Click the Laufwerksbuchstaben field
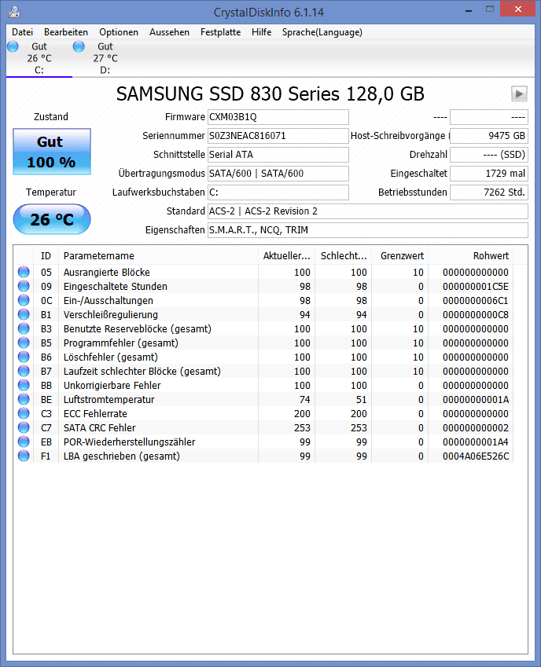Image resolution: width=541 pixels, height=667 pixels. 278,192
